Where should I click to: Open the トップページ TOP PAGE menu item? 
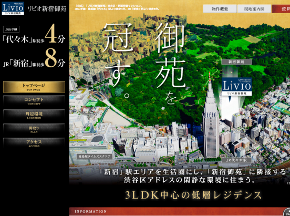click(34, 87)
